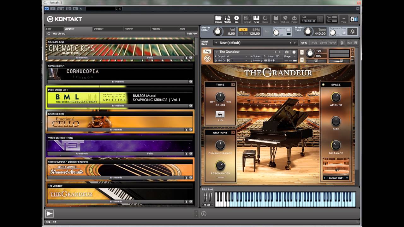404x227 pixels.
Task: Switch to the Database tab
Action: tap(108, 29)
